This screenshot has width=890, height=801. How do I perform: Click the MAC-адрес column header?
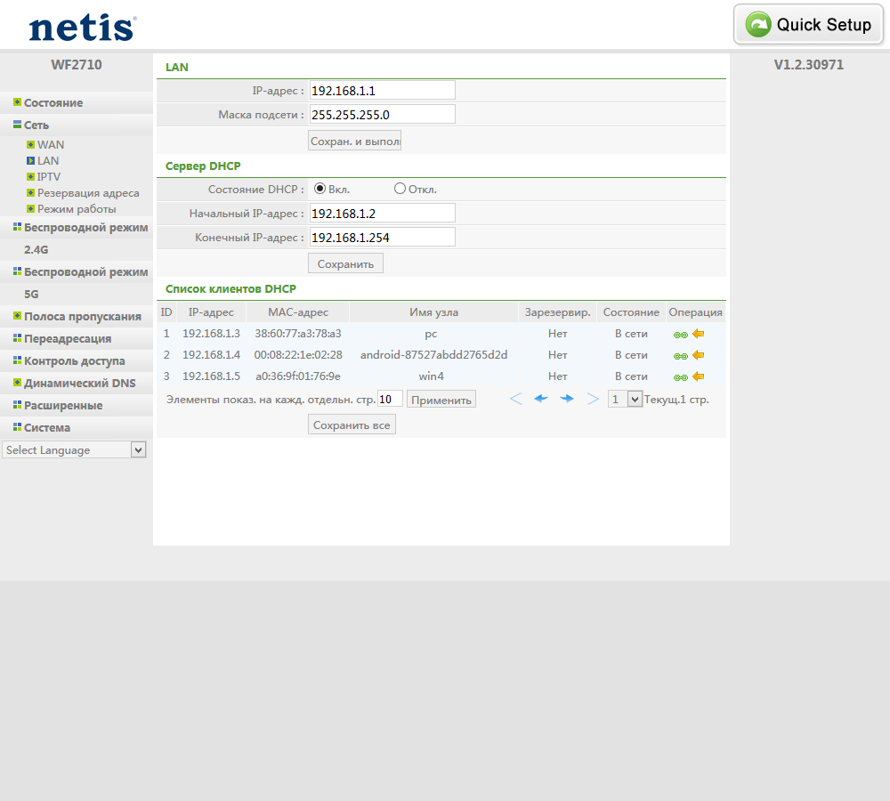(x=298, y=312)
